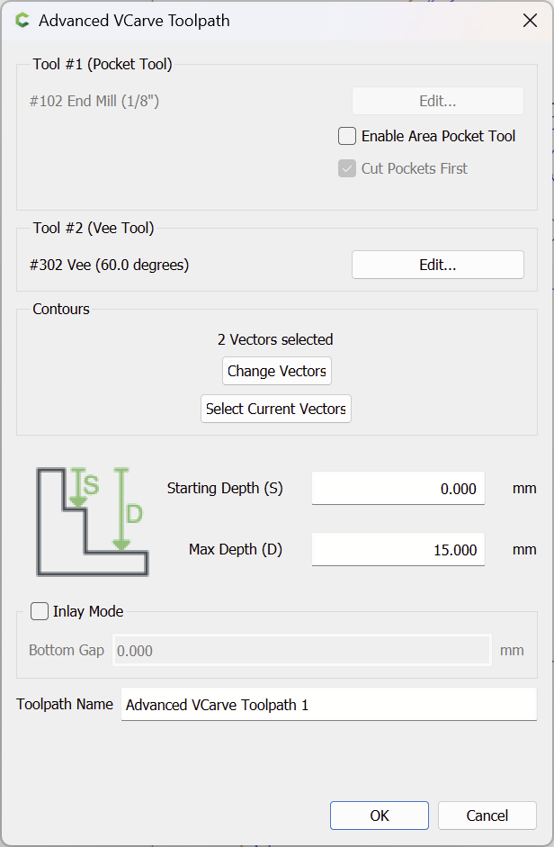Turn on Inlay Mode

pyautogui.click(x=40, y=611)
